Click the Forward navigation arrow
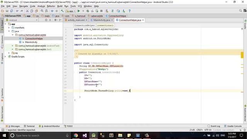The width and height of the screenshot is (247, 139). tap(57, 11)
